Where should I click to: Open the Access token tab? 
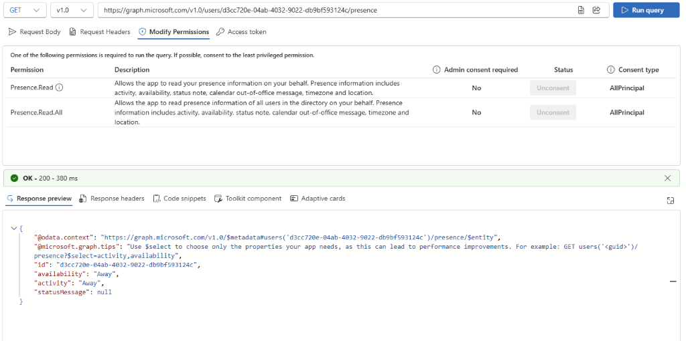click(x=241, y=32)
